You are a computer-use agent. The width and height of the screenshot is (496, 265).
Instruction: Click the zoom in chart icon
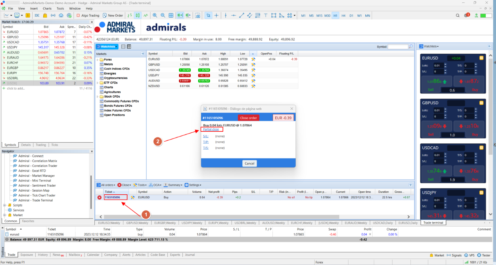pos(155,15)
